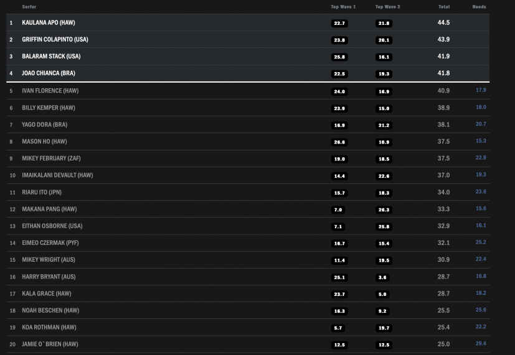
Task: Click Eimeo Czermak's needs value 25.2
Action: pyautogui.click(x=481, y=242)
